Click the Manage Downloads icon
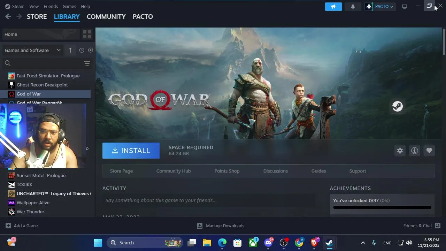 [200, 226]
